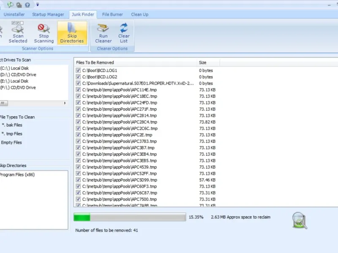Select the APC60F3.tmp file row

coord(120,186)
